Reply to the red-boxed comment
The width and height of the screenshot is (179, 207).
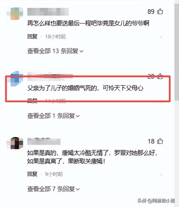pos(32,101)
